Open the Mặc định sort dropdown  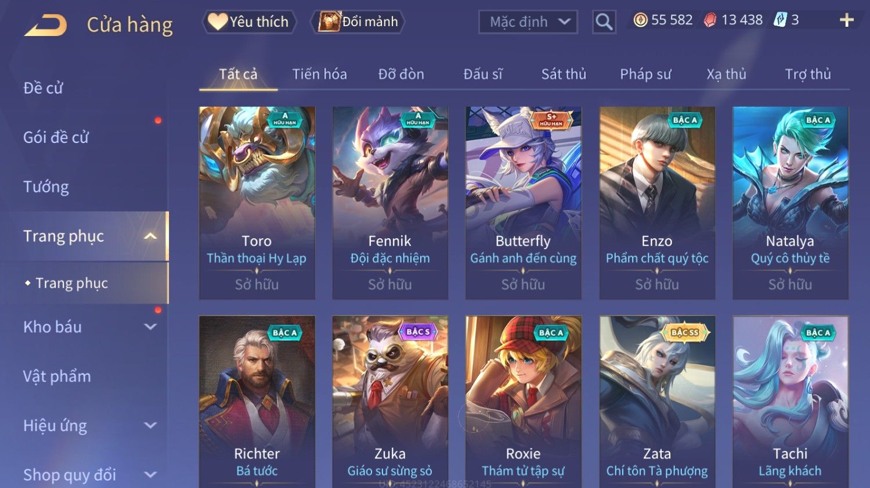(x=528, y=22)
